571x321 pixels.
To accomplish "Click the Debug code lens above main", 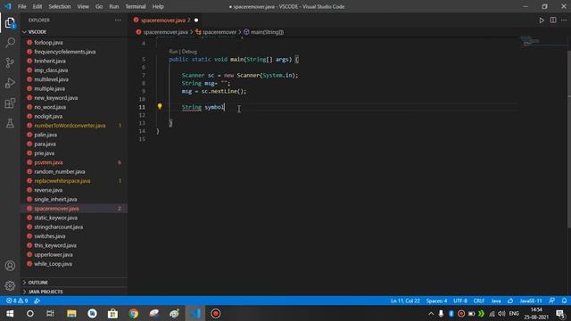I will (x=189, y=52).
